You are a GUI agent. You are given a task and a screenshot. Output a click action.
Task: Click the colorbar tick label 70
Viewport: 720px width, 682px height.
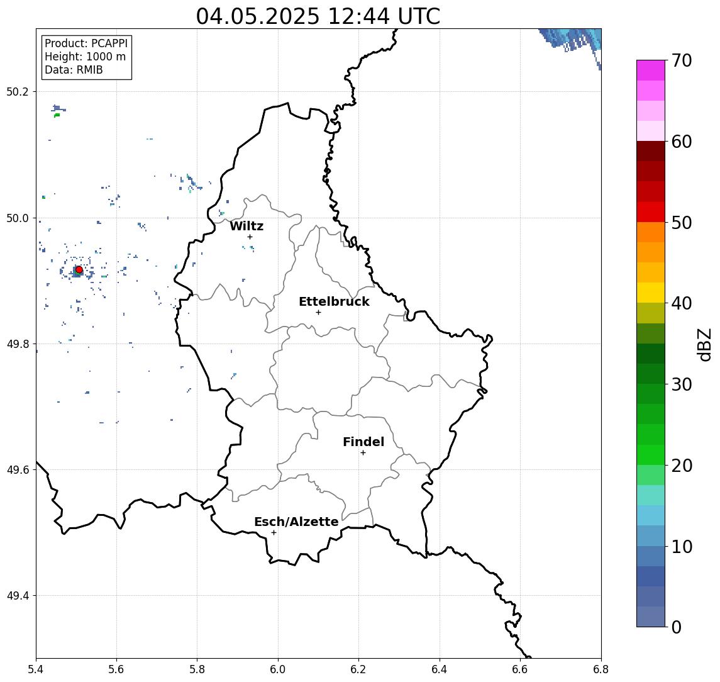click(682, 60)
